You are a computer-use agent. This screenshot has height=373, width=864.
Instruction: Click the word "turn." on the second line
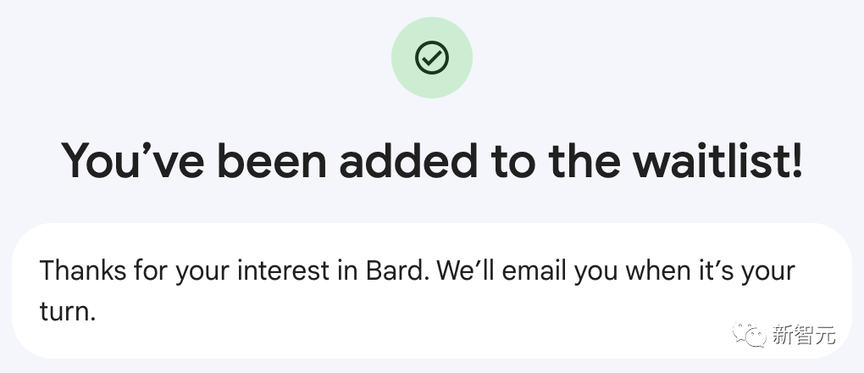68,311
